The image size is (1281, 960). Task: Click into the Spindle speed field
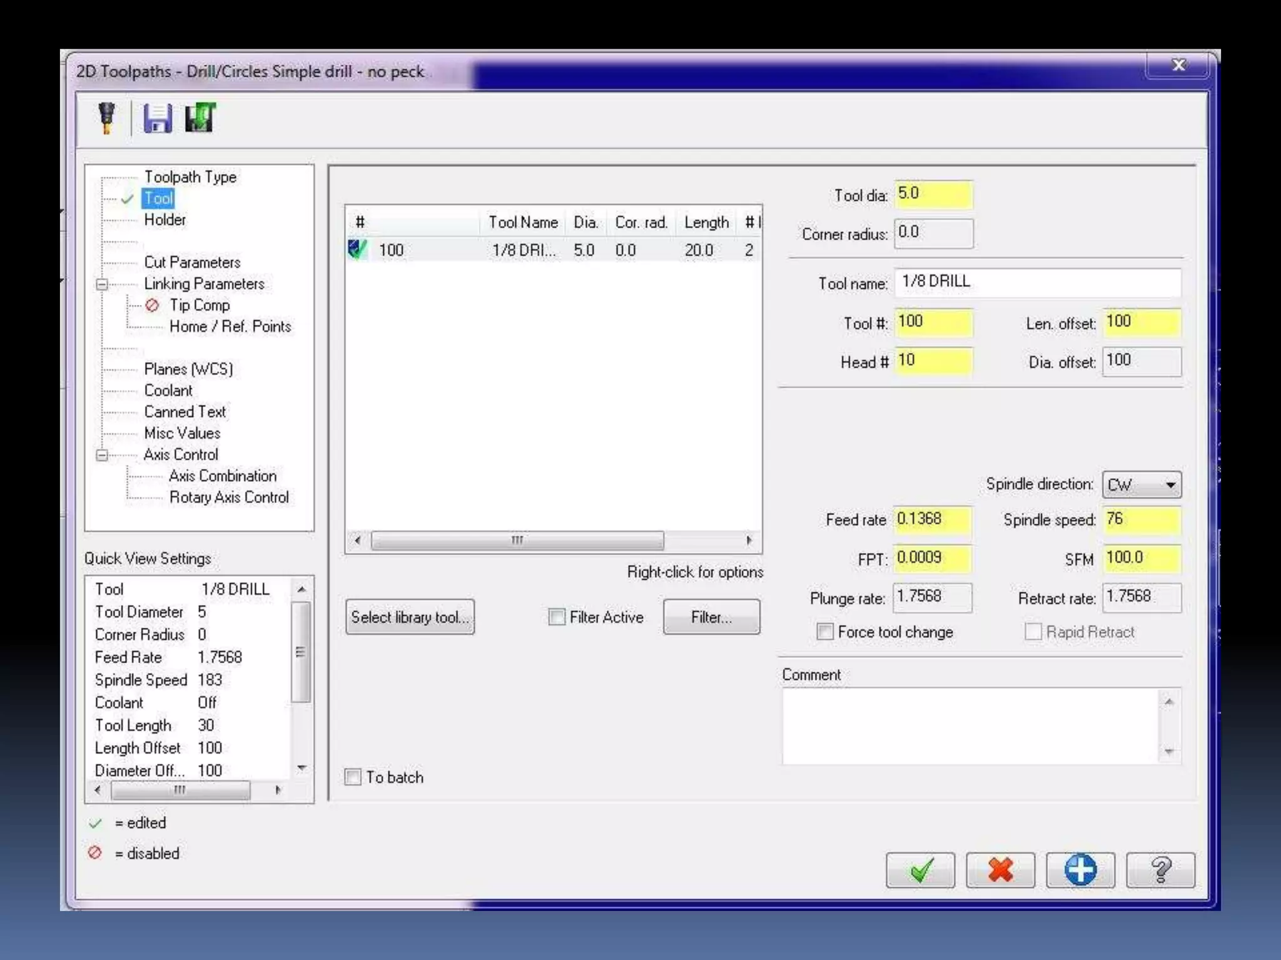pos(1141,520)
